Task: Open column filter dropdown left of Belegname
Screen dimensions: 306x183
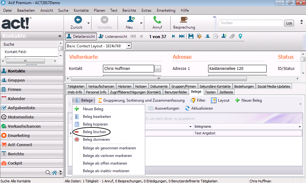Action: [x=190, y=127]
